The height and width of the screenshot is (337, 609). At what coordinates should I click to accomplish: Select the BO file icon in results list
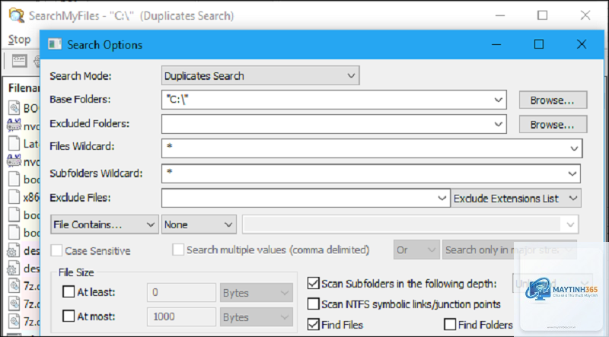[14, 108]
